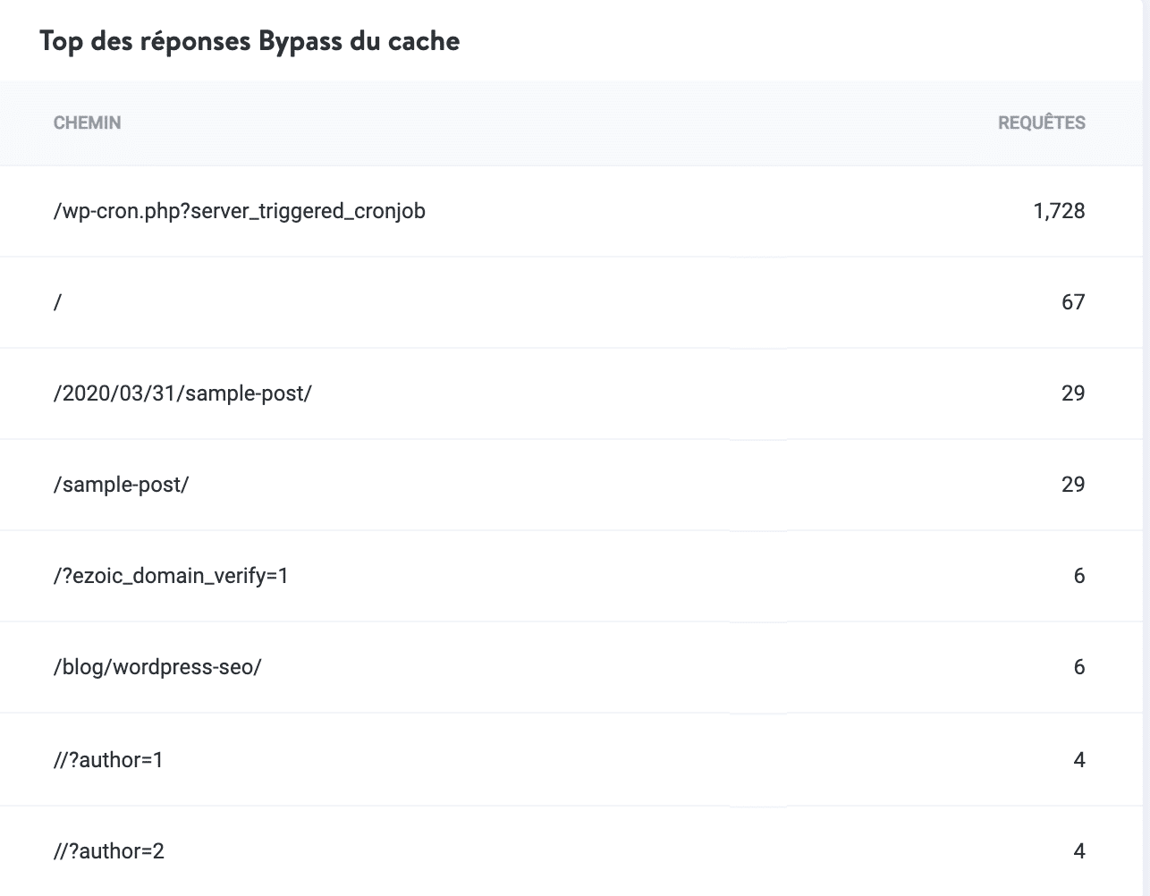This screenshot has height=896, width=1150.
Task: Sort the table by the CHEMIN column
Action: coord(86,123)
